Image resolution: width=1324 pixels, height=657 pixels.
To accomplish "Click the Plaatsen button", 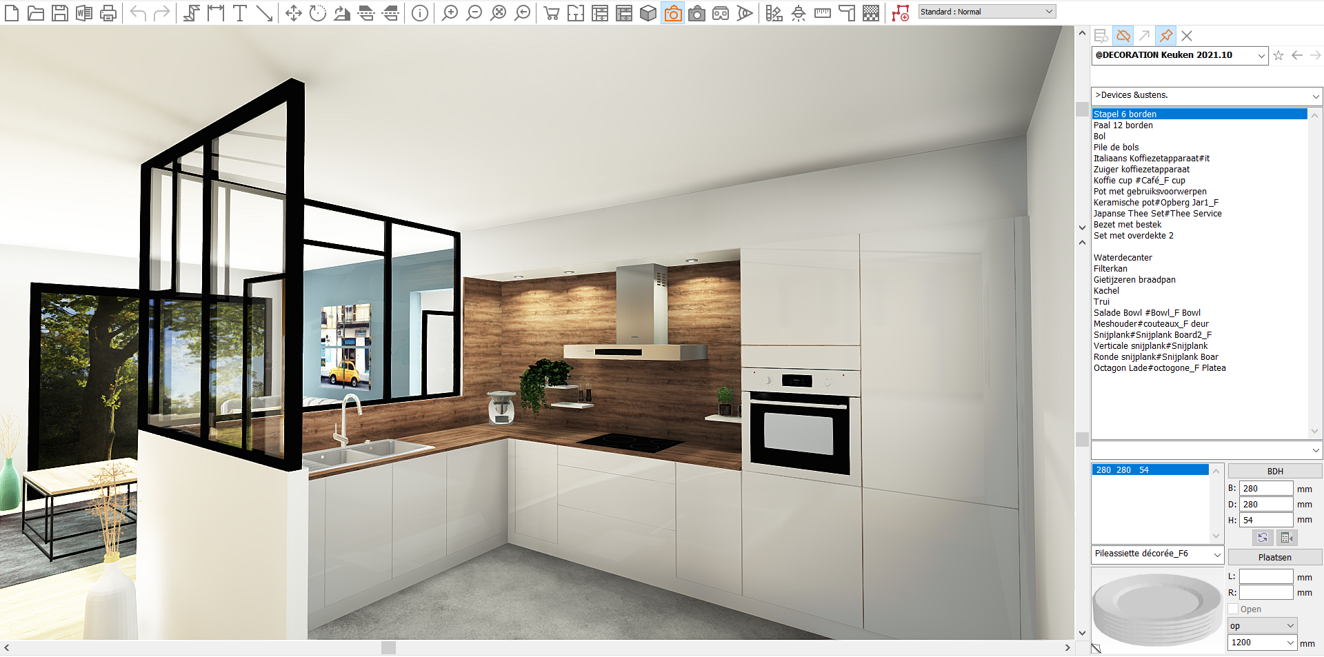I will pyautogui.click(x=1274, y=558).
